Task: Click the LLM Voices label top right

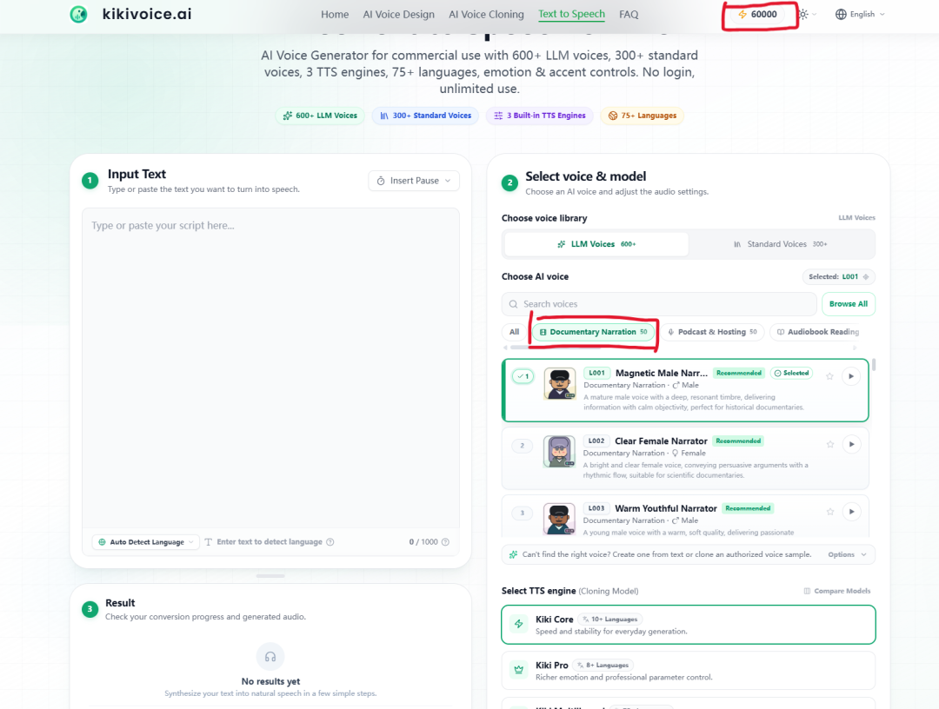Action: (x=856, y=218)
